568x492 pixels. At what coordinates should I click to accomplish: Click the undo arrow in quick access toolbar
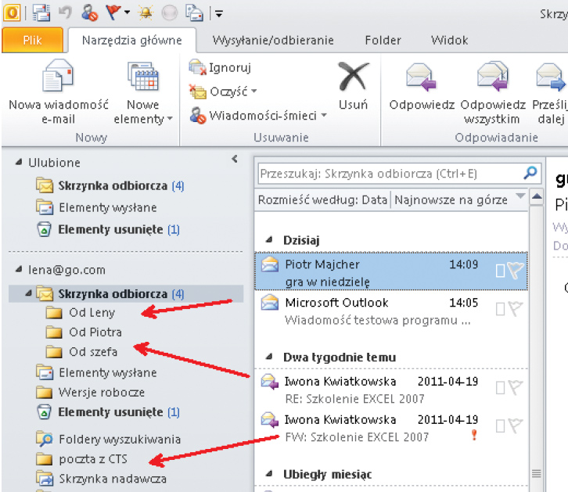click(x=66, y=13)
